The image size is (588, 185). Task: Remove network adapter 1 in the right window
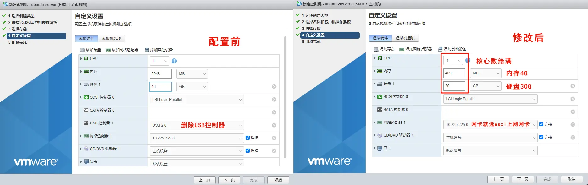coord(573,125)
